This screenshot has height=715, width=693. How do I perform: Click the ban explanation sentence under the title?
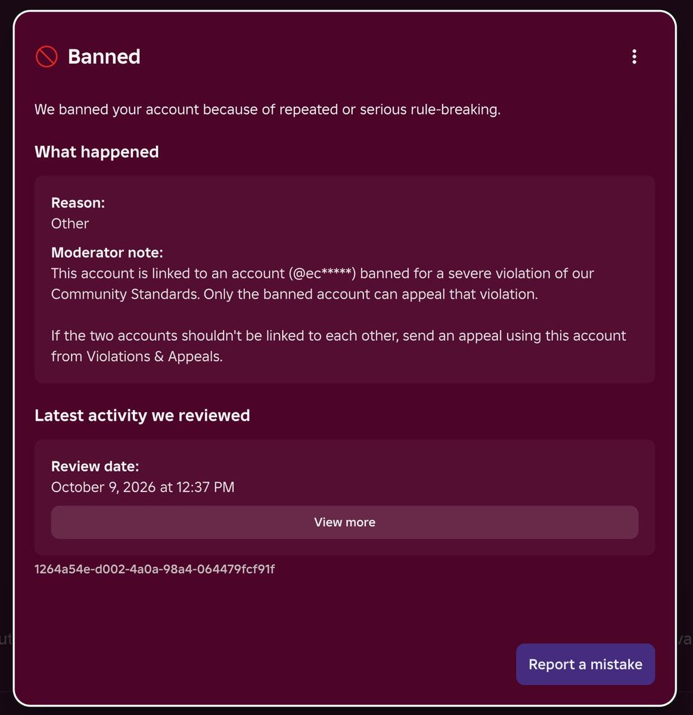pos(268,110)
